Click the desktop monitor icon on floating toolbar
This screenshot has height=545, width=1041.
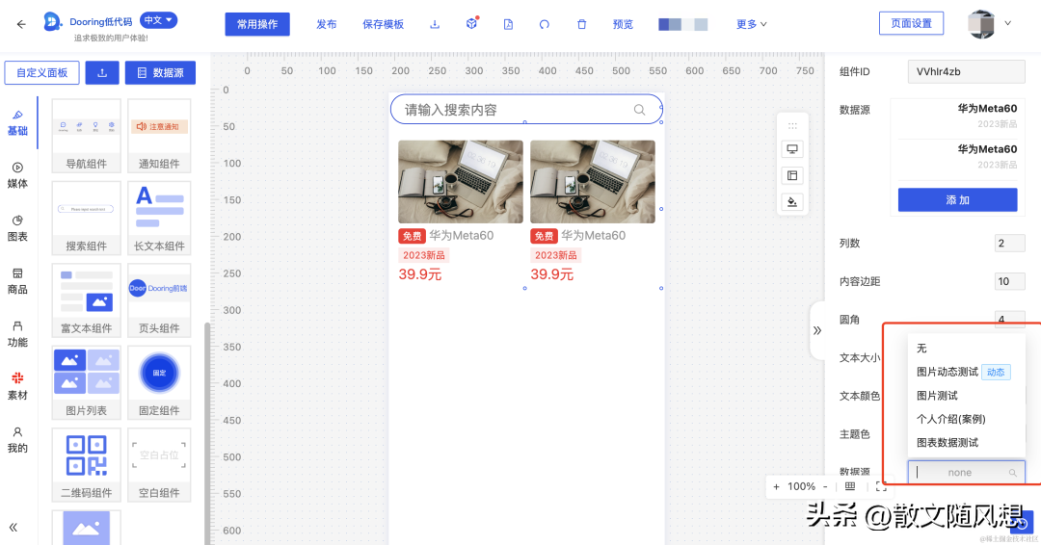click(792, 149)
